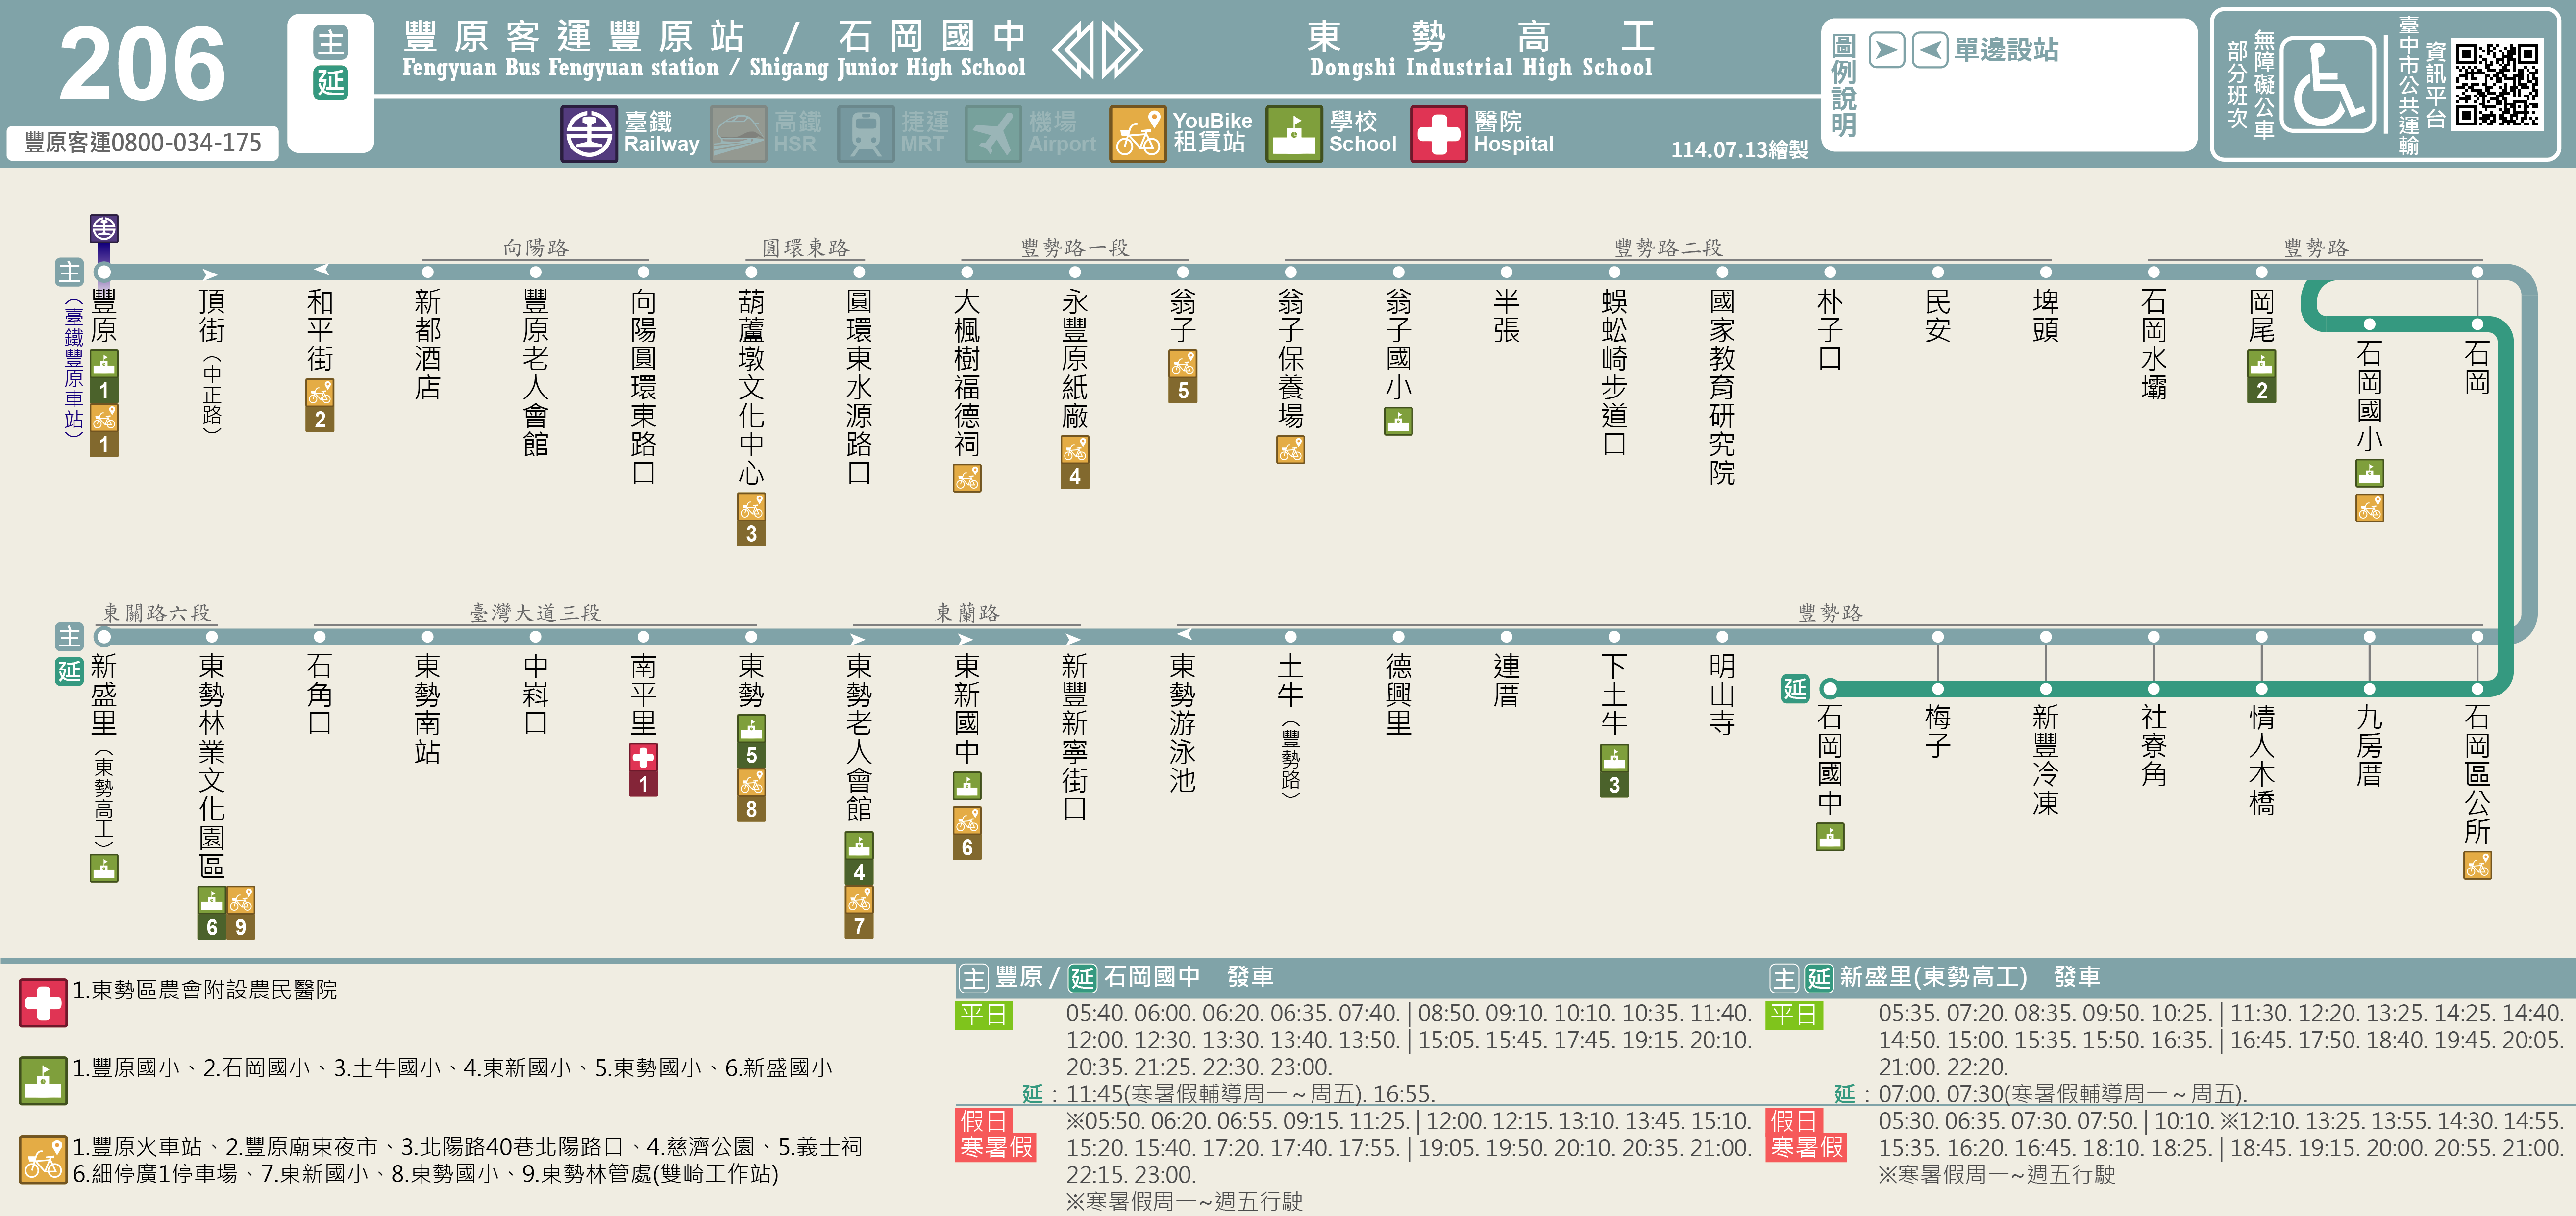Image resolution: width=2576 pixels, height=1216 pixels.
Task: Click the 新都酒店 stop name
Action: [427, 345]
